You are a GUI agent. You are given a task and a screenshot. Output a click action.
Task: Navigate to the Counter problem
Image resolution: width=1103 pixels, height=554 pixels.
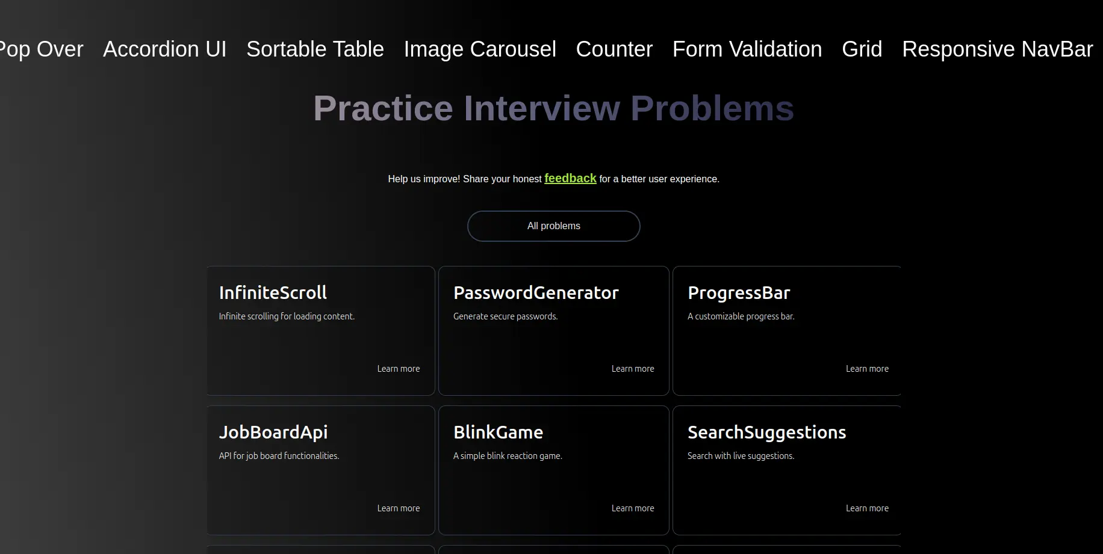click(x=614, y=49)
